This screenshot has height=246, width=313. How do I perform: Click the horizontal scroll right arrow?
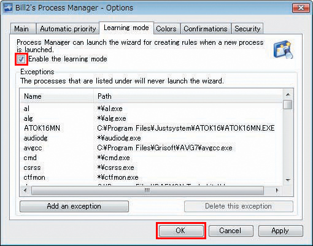click(x=277, y=190)
